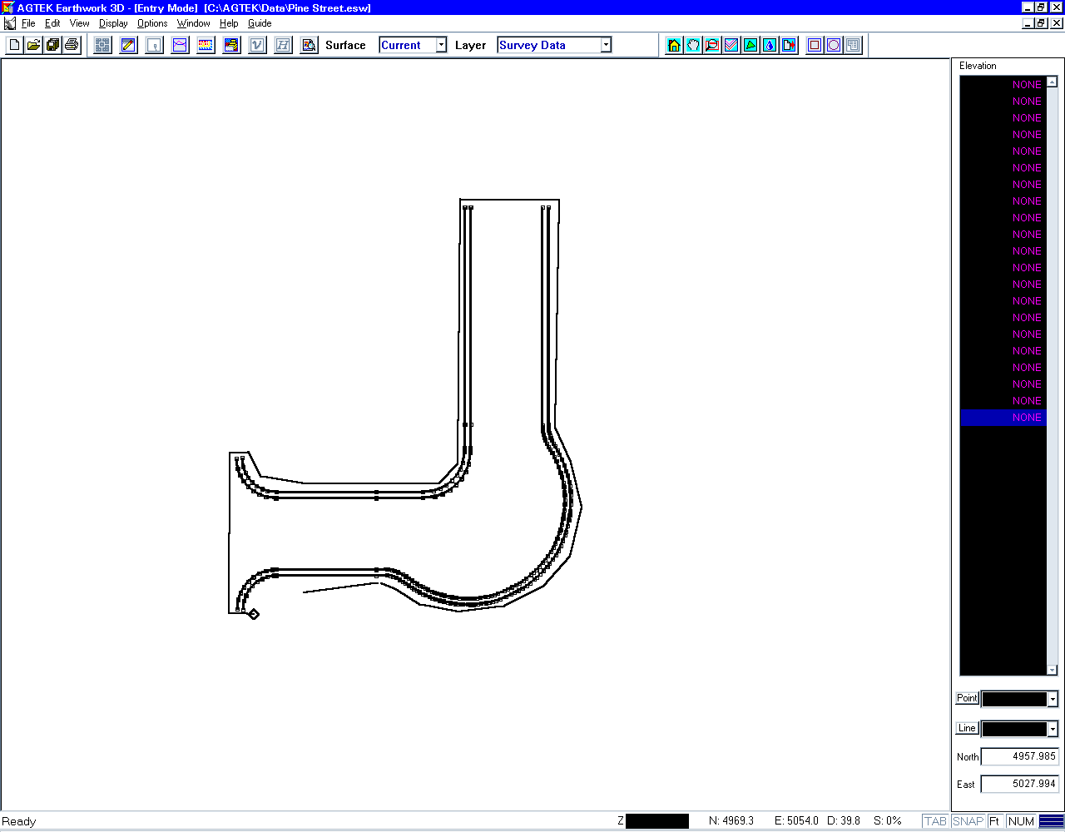Image resolution: width=1065 pixels, height=832 pixels.
Task: Open the Display menu
Action: click(x=113, y=23)
